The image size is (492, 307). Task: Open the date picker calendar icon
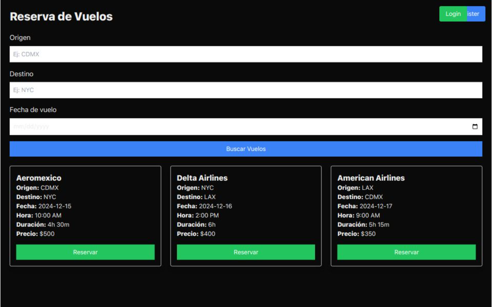click(476, 127)
